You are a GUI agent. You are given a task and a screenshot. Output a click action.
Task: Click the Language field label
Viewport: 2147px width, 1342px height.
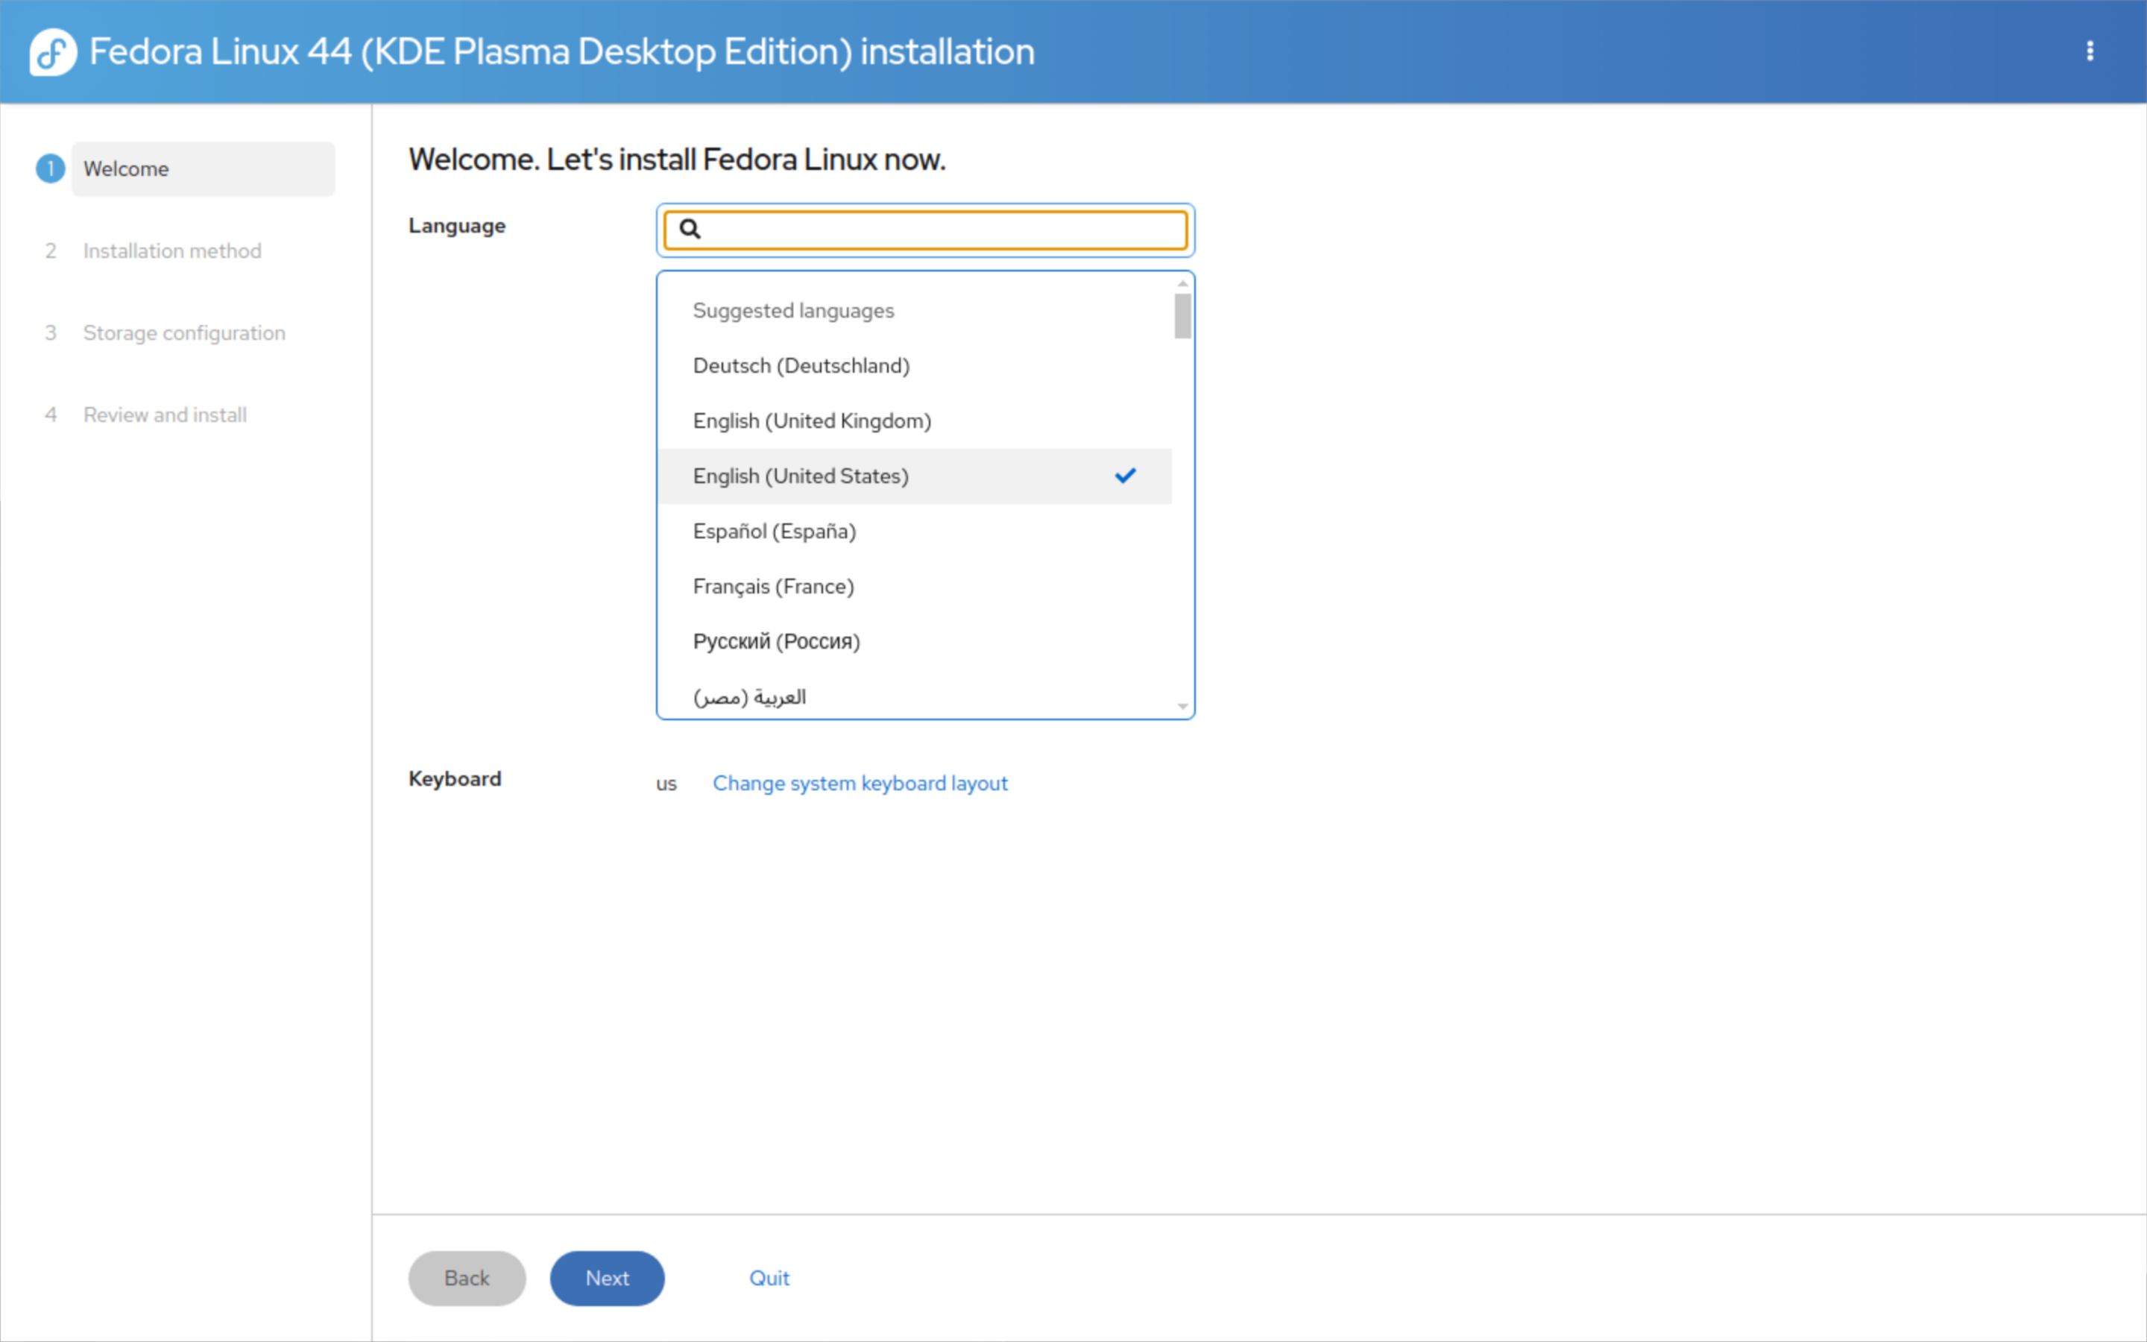(x=457, y=225)
